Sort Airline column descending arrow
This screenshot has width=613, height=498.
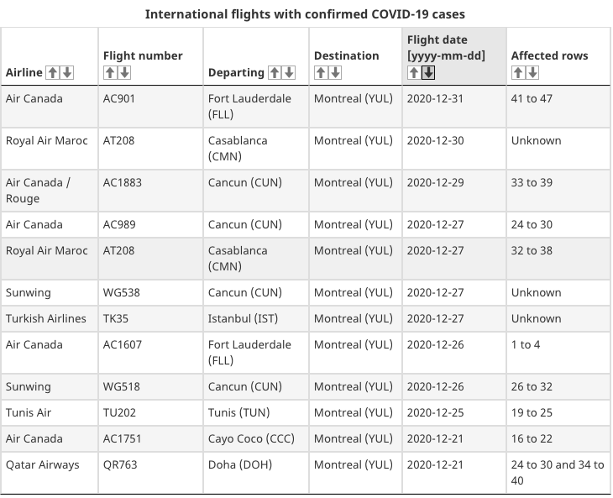click(67, 73)
